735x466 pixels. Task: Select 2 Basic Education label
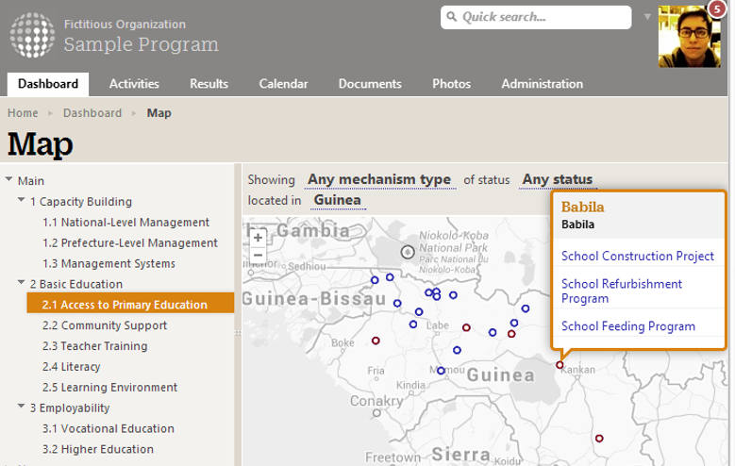click(76, 284)
